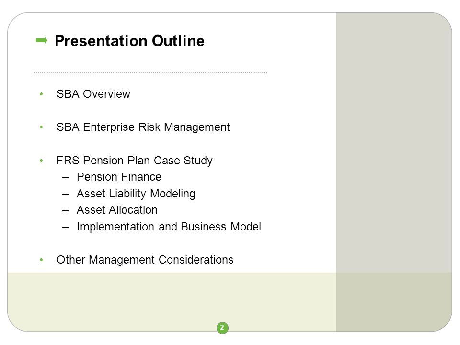Screen dimensions: 460x345
Task: Click green bullet dot before SBA Overview
Action: (41, 94)
